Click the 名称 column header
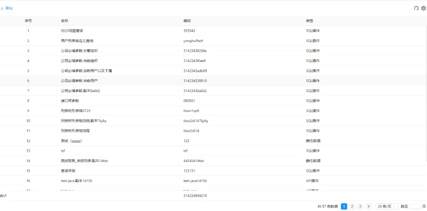The image size is (427, 211). (64, 21)
